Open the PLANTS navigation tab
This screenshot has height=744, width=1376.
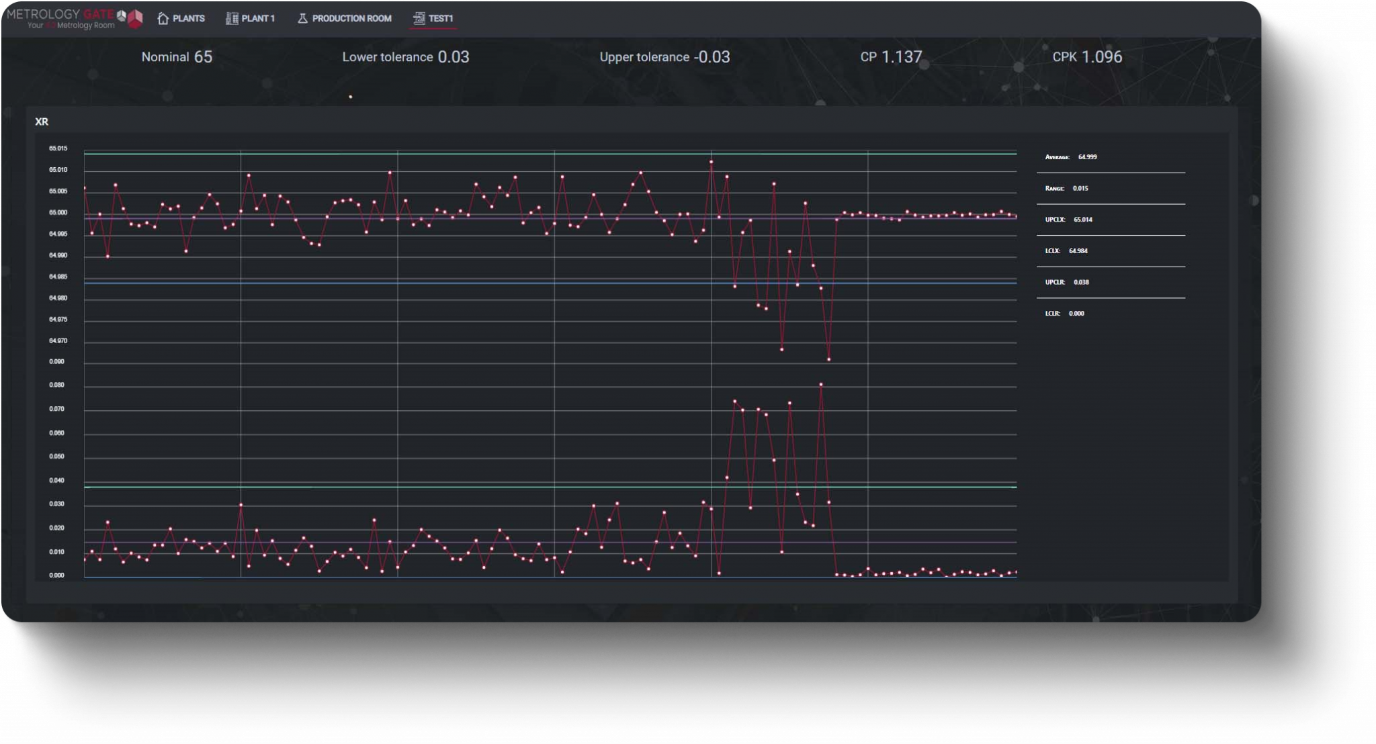[x=188, y=18]
